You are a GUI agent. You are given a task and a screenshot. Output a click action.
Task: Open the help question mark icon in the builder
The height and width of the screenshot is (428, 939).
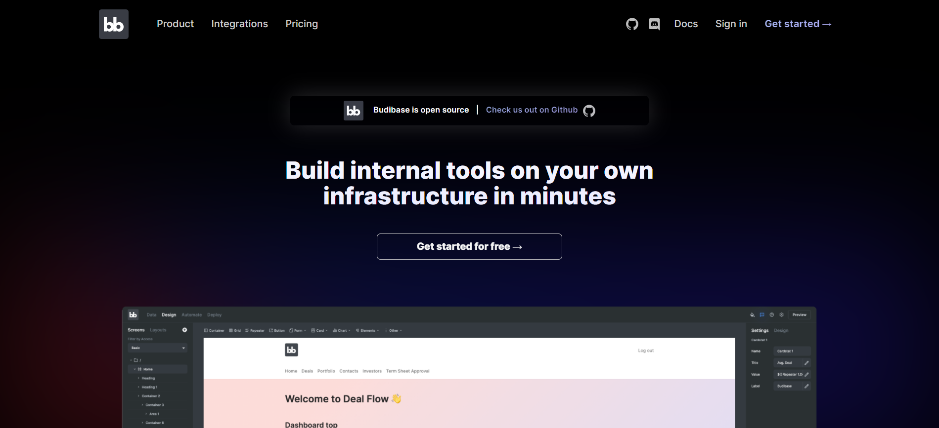point(771,314)
